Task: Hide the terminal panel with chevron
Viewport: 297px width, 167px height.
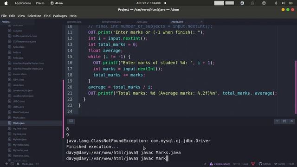Action: (x=277, y=121)
